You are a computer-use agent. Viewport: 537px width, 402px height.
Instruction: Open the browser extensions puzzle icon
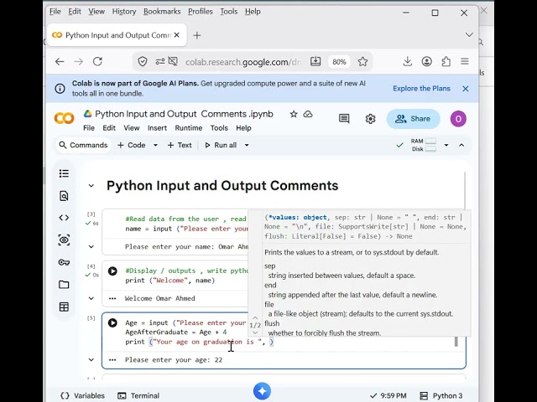coord(446,61)
